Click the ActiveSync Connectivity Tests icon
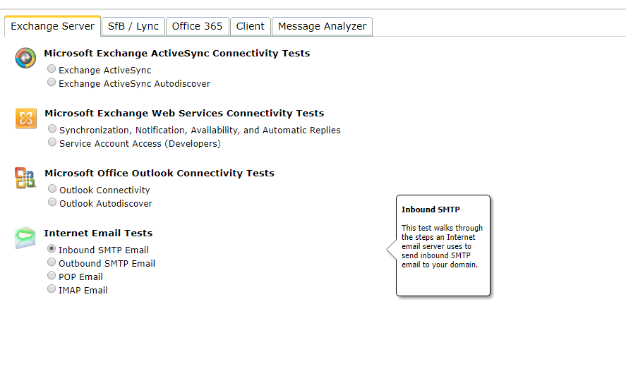Screen dimensions: 626x376 coord(25,59)
